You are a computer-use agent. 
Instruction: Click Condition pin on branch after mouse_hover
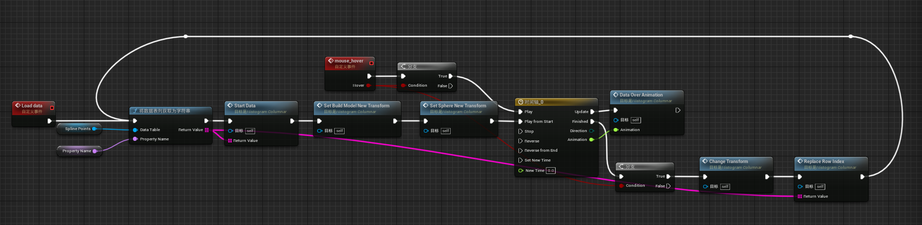click(403, 85)
